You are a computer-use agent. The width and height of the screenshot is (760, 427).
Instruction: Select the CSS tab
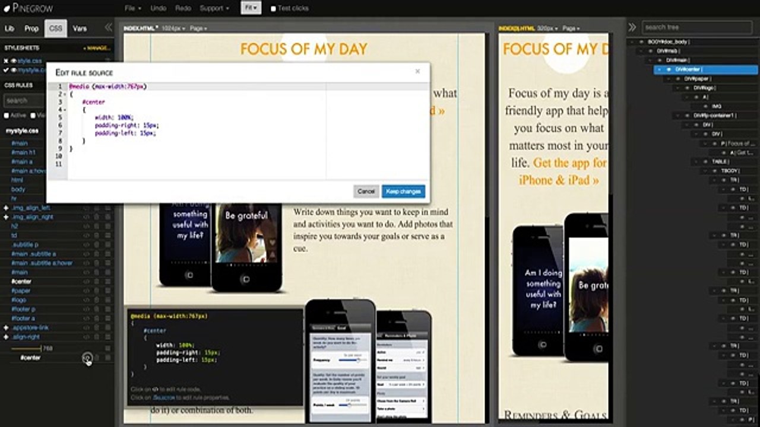pos(56,28)
